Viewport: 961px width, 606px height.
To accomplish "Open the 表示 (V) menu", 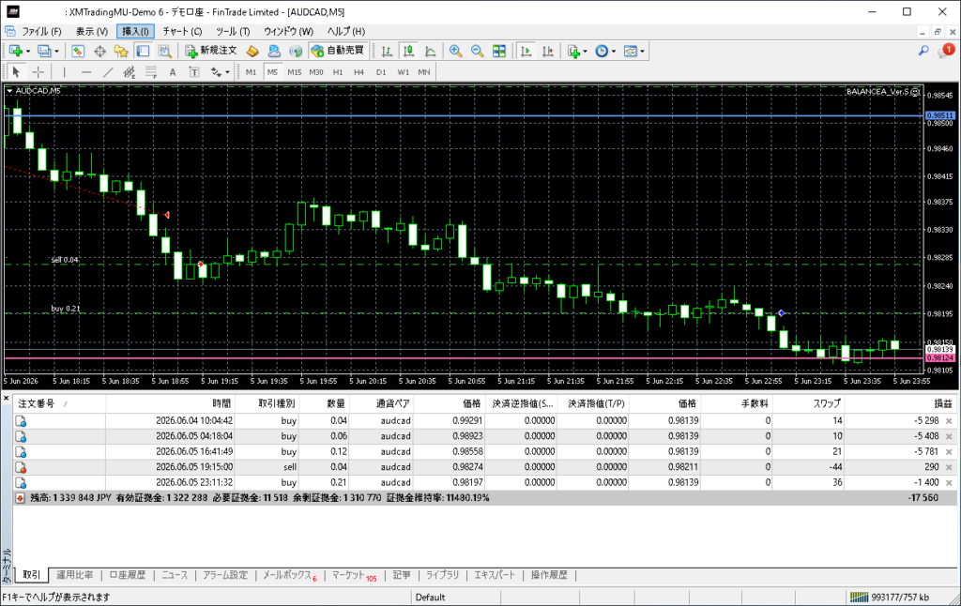I will pos(91,31).
